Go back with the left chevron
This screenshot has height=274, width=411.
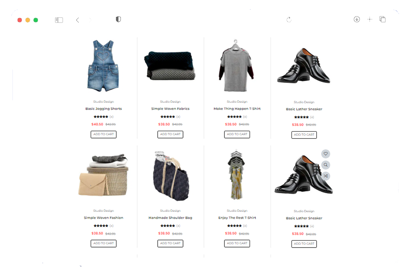77,20
